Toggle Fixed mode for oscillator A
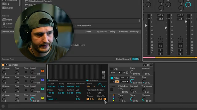 [x=26, y=99]
